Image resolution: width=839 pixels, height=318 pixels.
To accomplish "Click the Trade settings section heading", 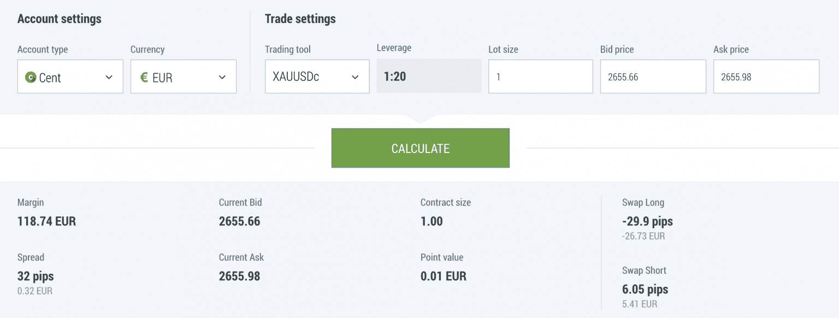I will point(300,18).
